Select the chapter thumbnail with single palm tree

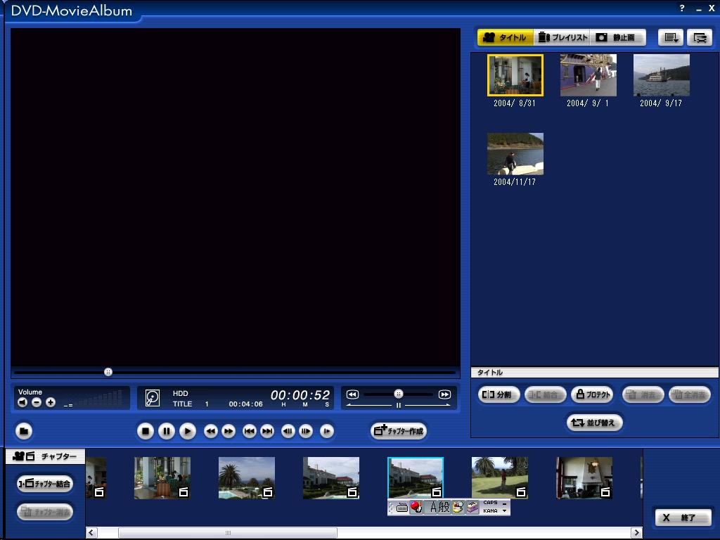tap(247, 478)
